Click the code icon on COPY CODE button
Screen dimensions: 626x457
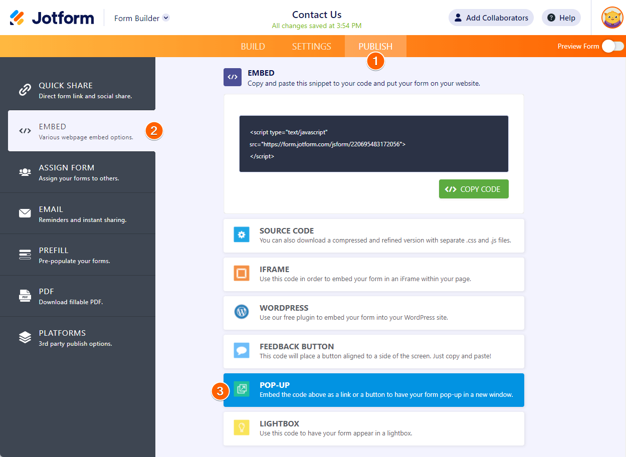[x=451, y=189]
